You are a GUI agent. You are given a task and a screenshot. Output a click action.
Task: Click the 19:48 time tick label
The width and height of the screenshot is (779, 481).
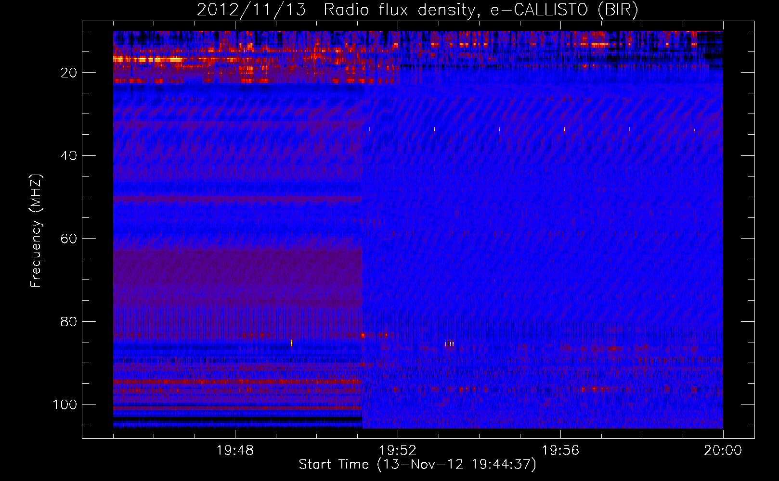(x=235, y=451)
